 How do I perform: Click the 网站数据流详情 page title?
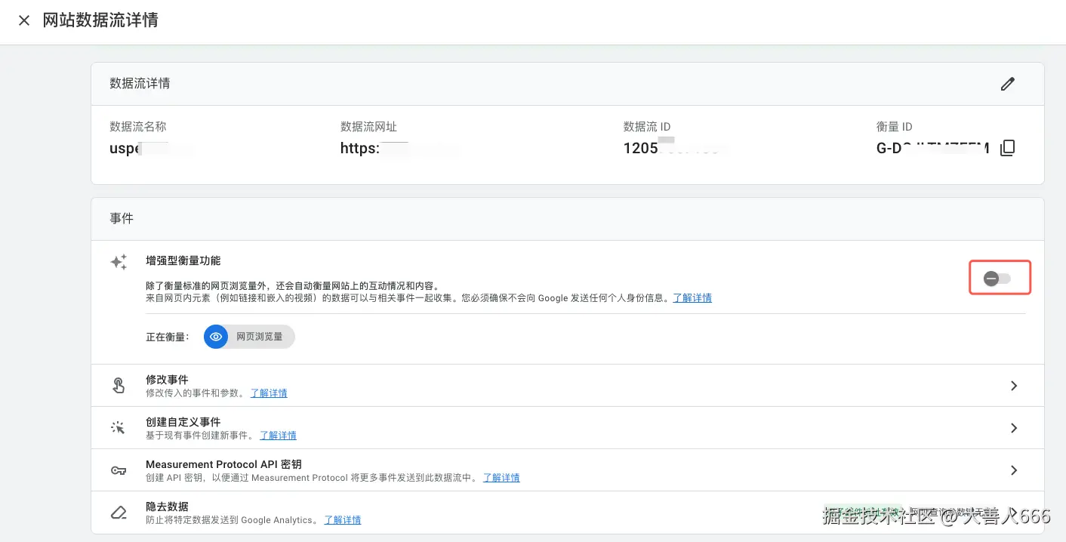tap(100, 20)
